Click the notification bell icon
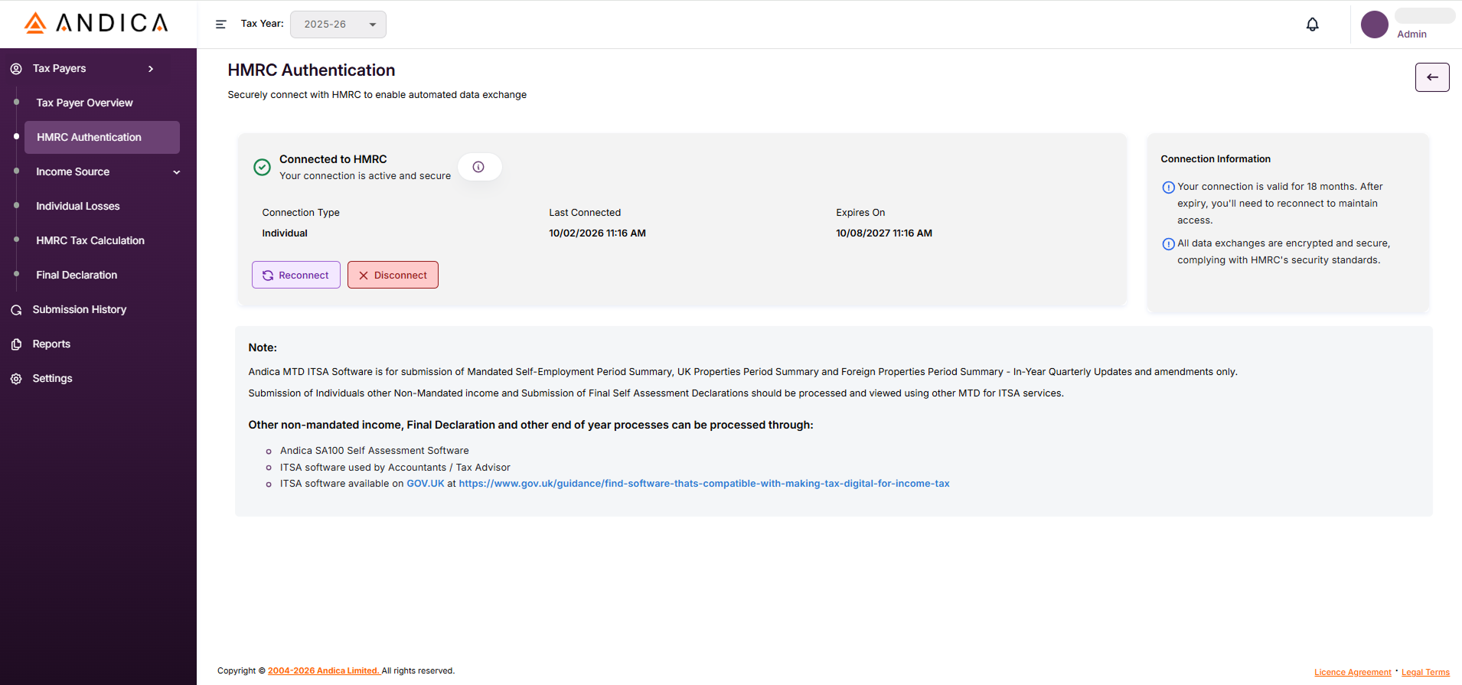Image resolution: width=1462 pixels, height=685 pixels. tap(1312, 24)
